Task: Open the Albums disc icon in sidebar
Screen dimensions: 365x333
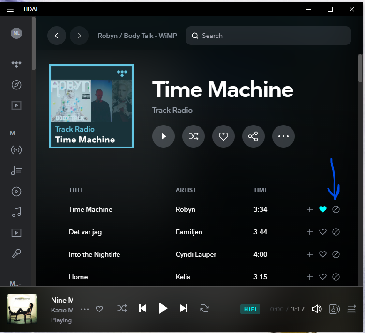Action: coord(16,192)
